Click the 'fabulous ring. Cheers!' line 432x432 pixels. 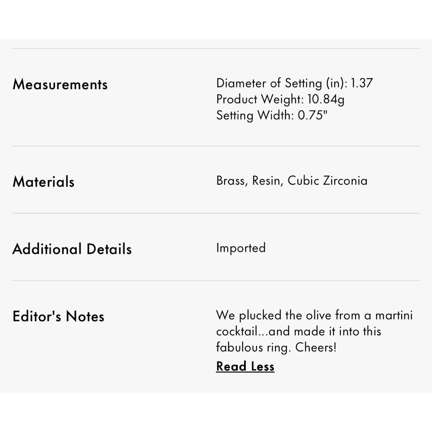tap(276, 347)
